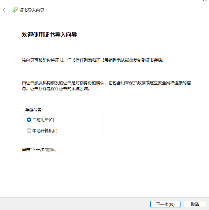209x210 pixels.
Task: Click the certificate wizard icon
Action: point(15,10)
